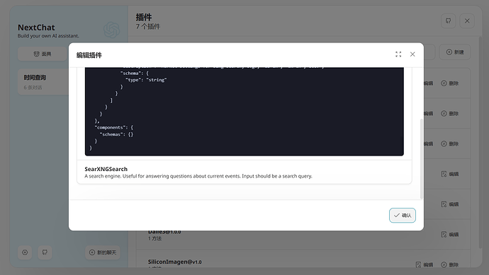Click inside the JSON schema code editor
Image resolution: width=489 pixels, height=275 pixels.
coord(244,112)
